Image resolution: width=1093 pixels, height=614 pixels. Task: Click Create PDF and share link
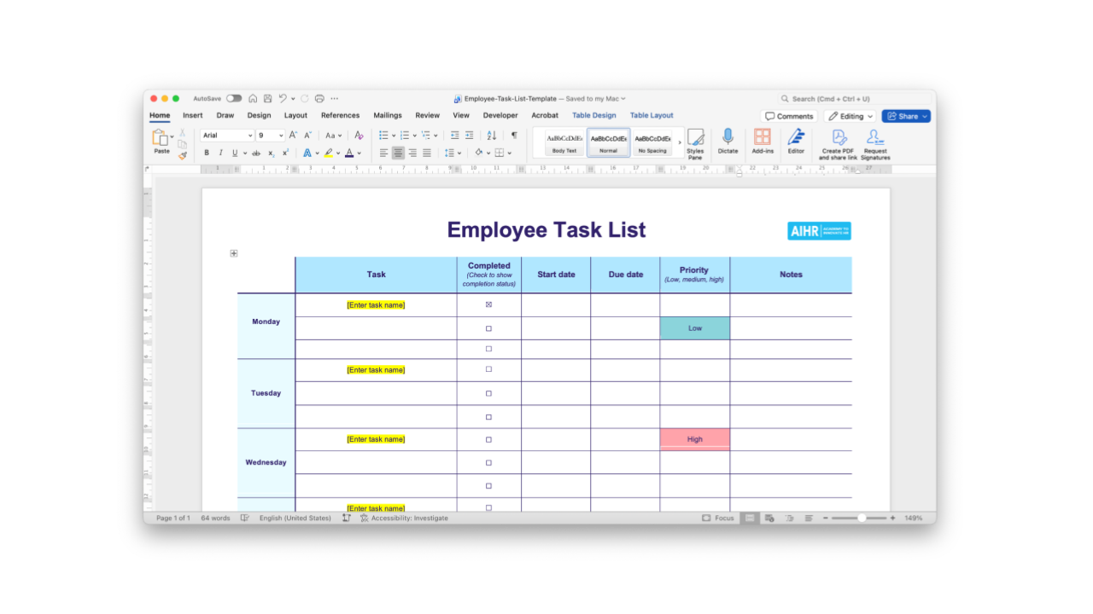[838, 143]
